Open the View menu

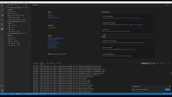(14, 2)
